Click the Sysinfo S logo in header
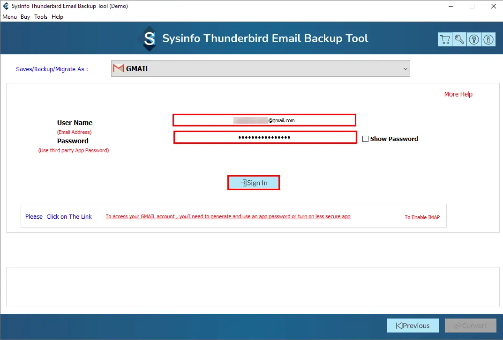Viewport: 503px width, 340px height. click(150, 39)
